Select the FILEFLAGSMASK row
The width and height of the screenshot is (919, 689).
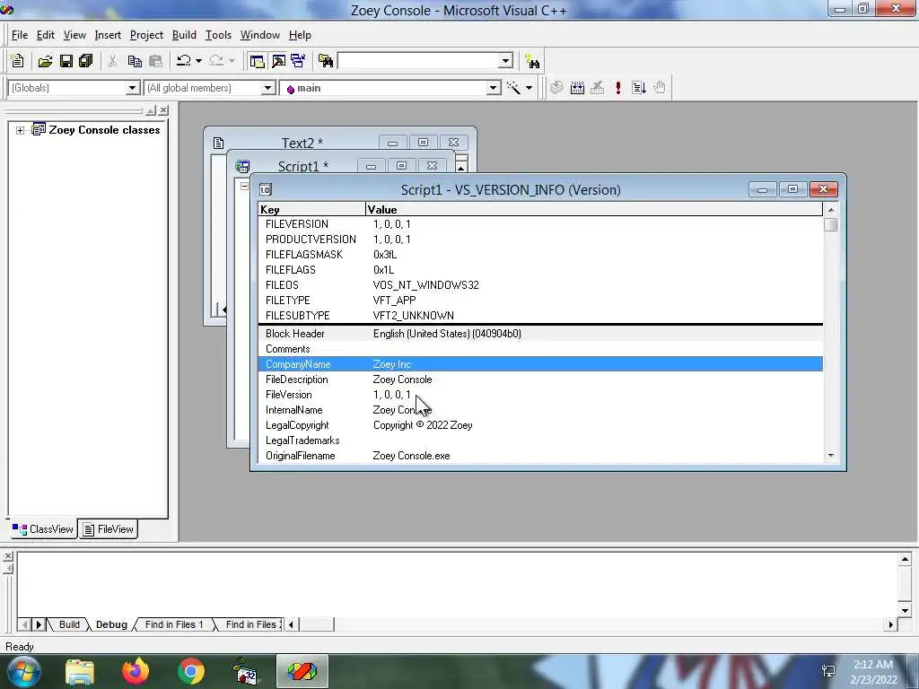(x=540, y=254)
